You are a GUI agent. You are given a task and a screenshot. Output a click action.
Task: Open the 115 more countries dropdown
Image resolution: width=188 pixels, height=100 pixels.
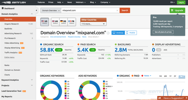(x=93, y=24)
